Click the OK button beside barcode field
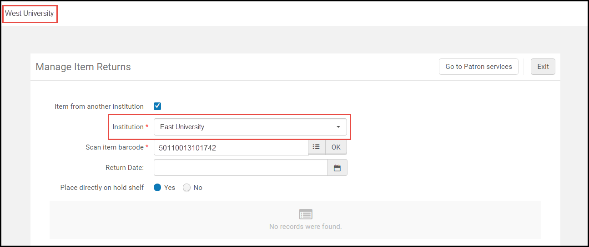 (x=336, y=147)
